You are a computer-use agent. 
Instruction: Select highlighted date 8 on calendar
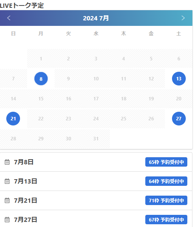(41, 79)
